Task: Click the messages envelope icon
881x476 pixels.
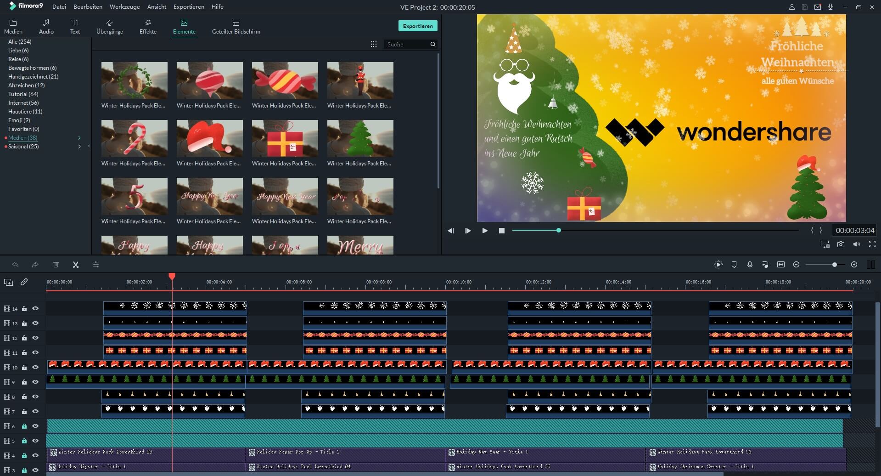Action: click(818, 7)
